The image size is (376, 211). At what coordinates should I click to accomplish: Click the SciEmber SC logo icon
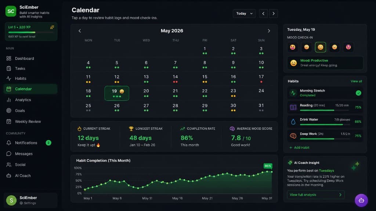11,11
